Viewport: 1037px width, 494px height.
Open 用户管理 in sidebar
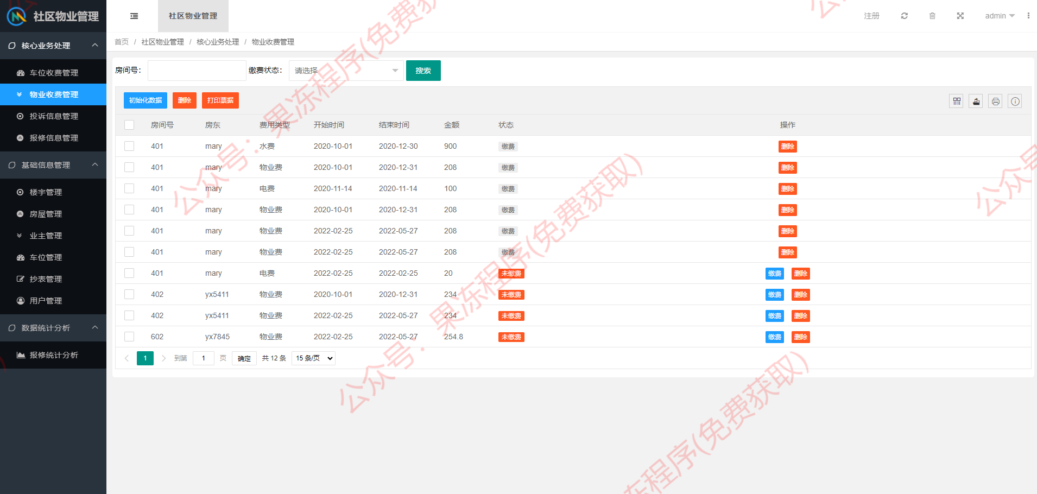(53, 301)
